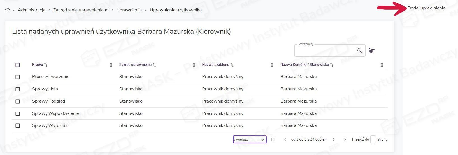Click the search magnifier icon
458x155 pixels.
pos(359,50)
